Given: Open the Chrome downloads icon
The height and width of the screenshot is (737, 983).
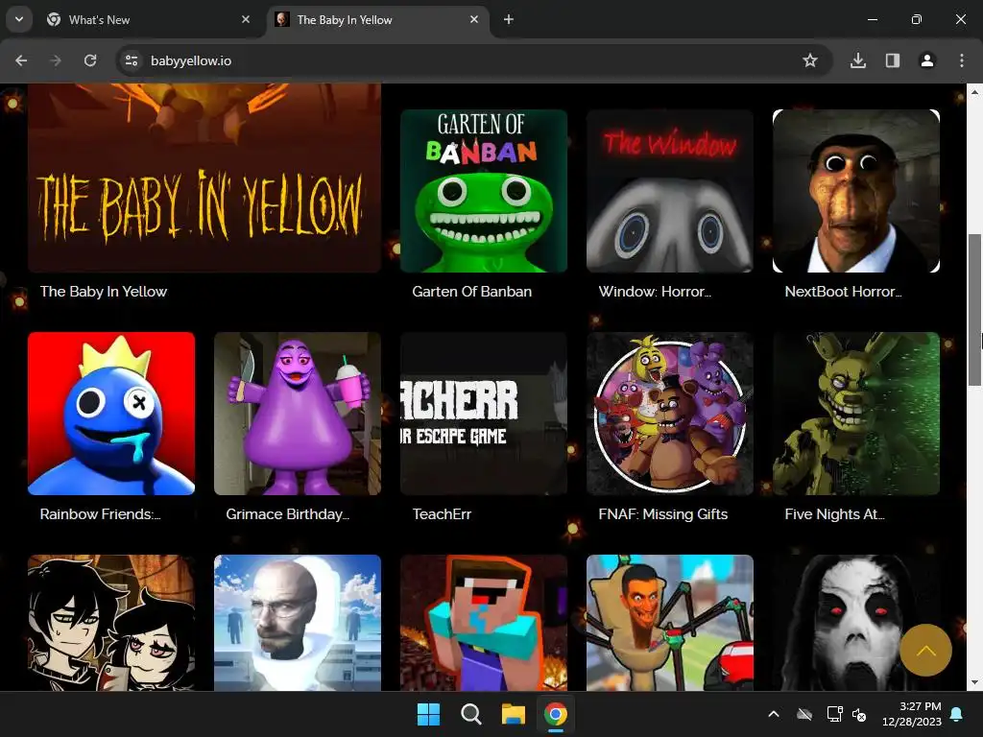Looking at the screenshot, I should point(858,60).
